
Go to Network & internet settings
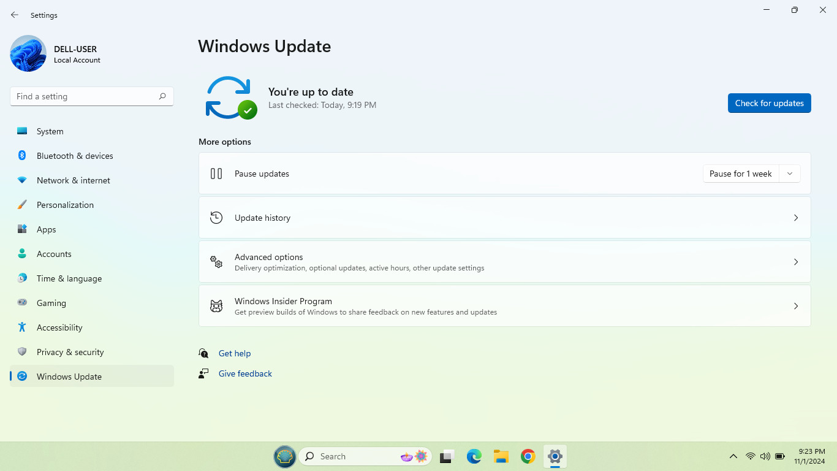pos(92,180)
